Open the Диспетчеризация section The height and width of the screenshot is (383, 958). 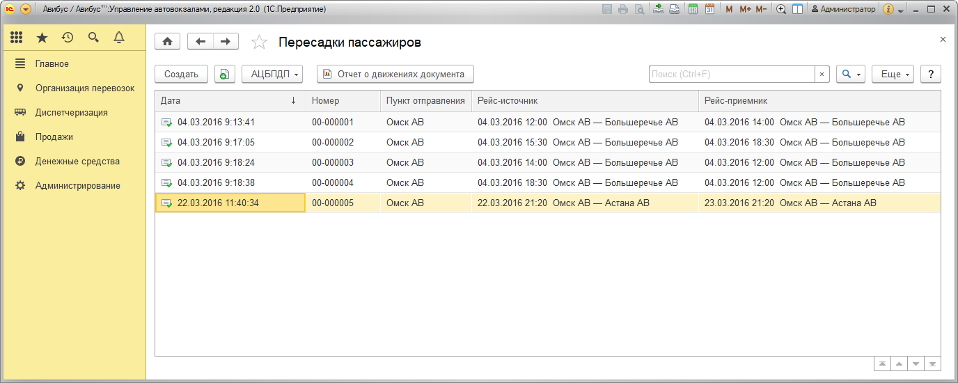tap(71, 112)
